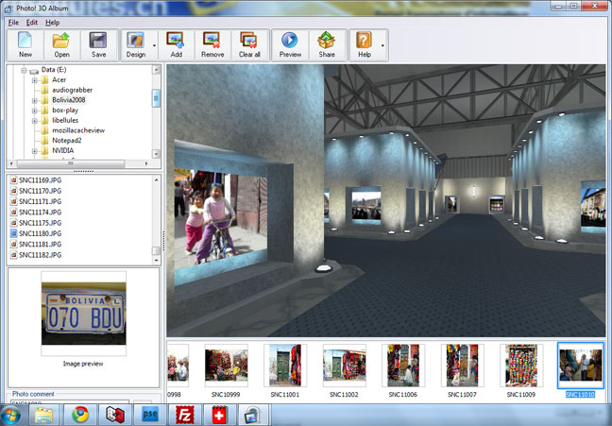Open the dropdown arrow beside Help button
The width and height of the screenshot is (612, 426).
[382, 45]
